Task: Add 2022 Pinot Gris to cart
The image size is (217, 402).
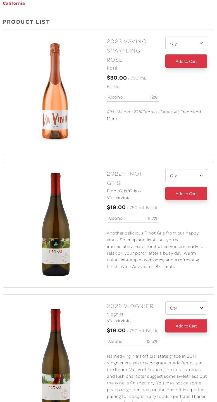Action: point(186,193)
